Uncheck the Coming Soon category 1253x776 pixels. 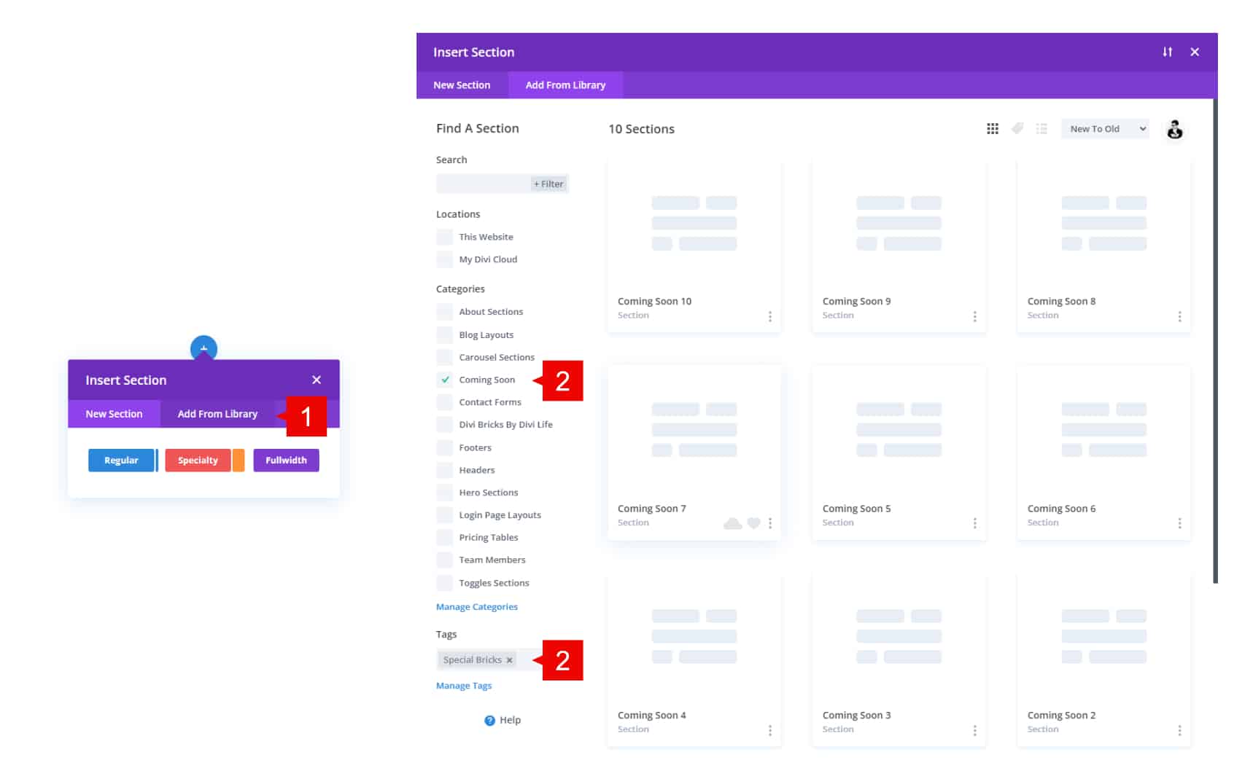444,380
